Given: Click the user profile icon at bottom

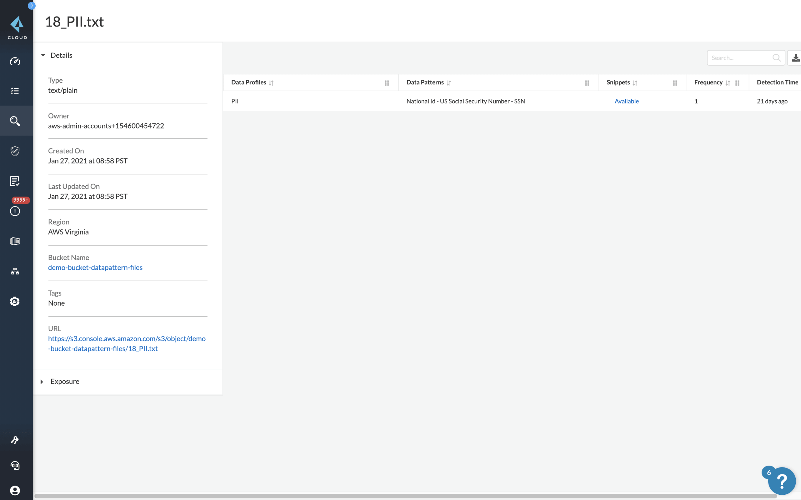Looking at the screenshot, I should pyautogui.click(x=15, y=490).
